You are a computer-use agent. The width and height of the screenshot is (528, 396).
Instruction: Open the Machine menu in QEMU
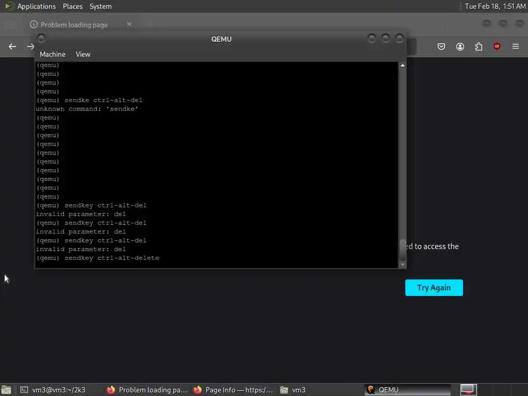click(53, 54)
